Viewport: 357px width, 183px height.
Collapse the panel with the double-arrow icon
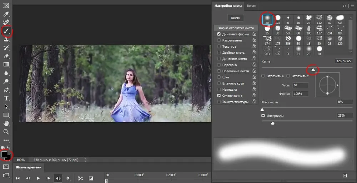click(x=345, y=6)
